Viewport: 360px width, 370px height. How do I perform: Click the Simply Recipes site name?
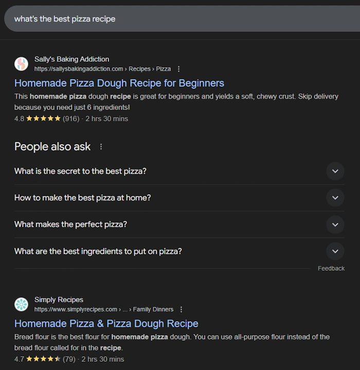[59, 300]
